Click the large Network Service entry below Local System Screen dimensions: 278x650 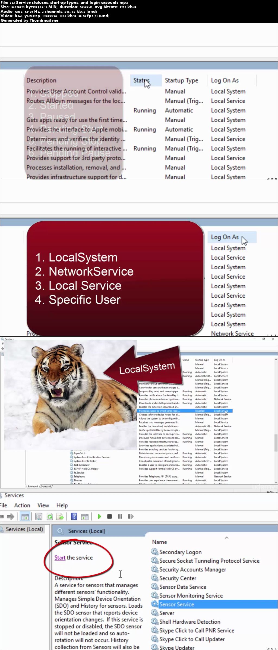pos(232,333)
